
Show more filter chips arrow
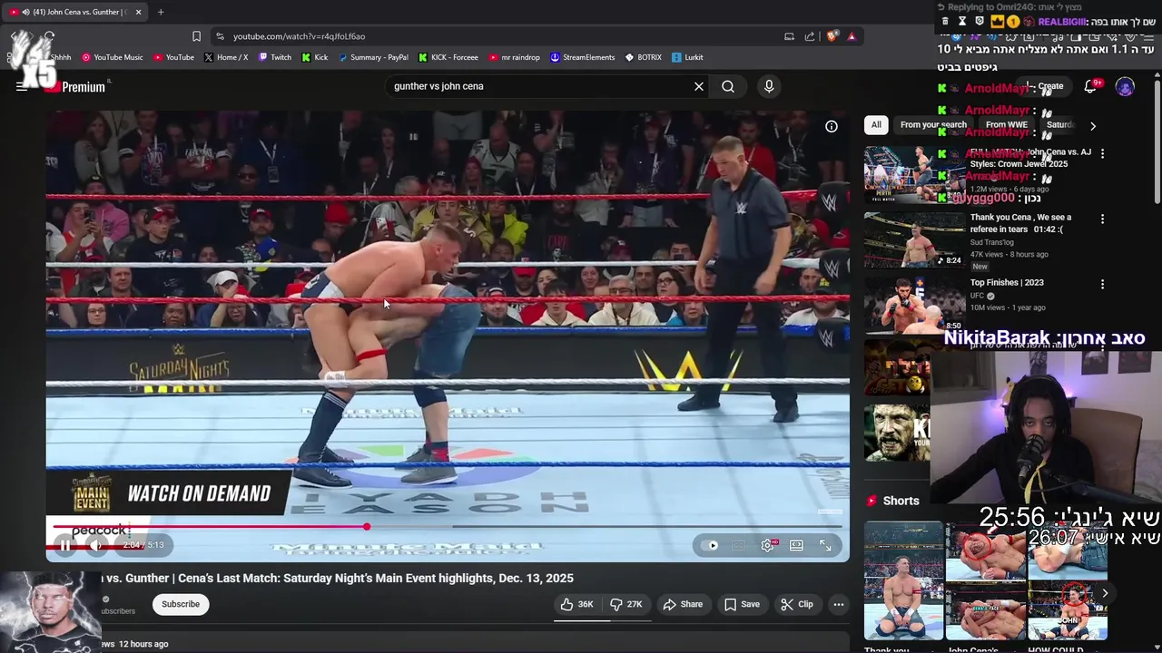pyautogui.click(x=1093, y=126)
